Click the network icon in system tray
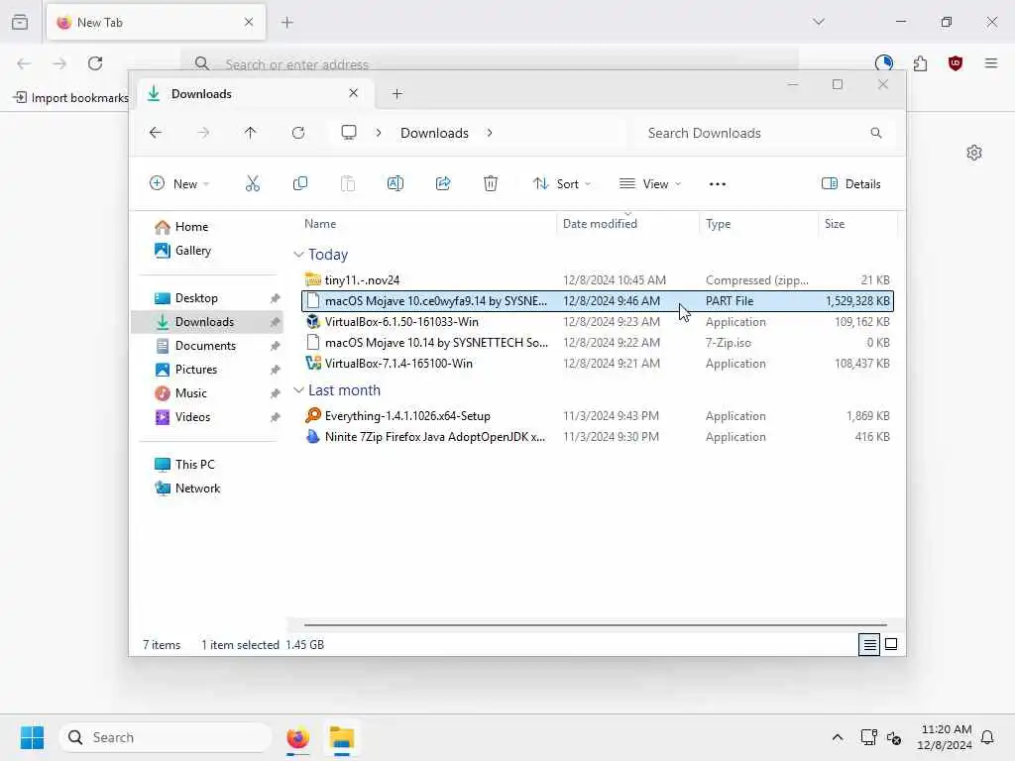 pyautogui.click(x=868, y=737)
